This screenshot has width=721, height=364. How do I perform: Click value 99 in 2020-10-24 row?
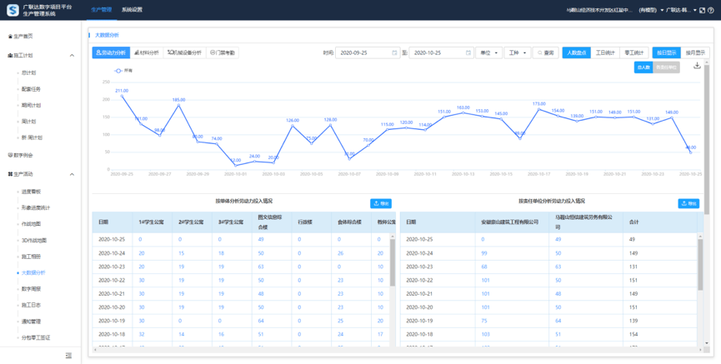(483, 252)
